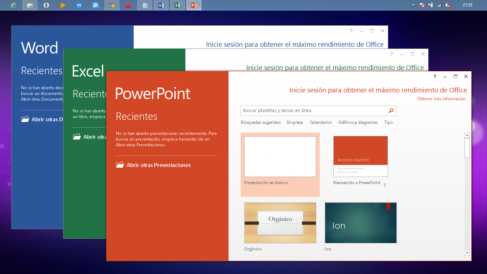Open other workbooks folder in Excel window
This screenshot has height=274, width=487.
[89, 137]
